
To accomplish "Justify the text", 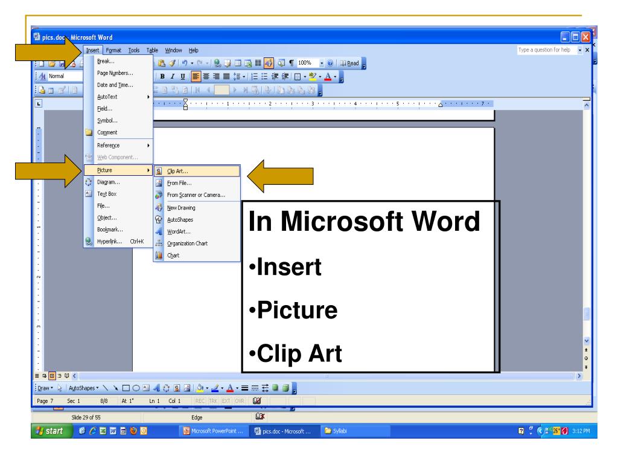I will [x=226, y=76].
